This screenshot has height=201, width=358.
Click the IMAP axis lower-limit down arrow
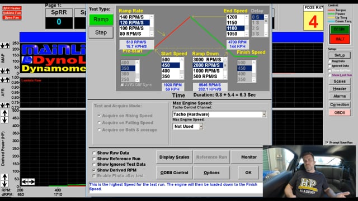point(2,71)
